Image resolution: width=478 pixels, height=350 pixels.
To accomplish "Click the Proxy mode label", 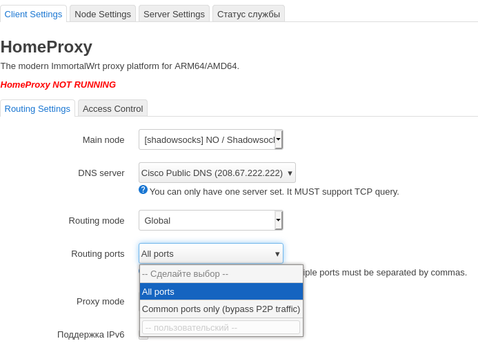I will [x=100, y=301].
